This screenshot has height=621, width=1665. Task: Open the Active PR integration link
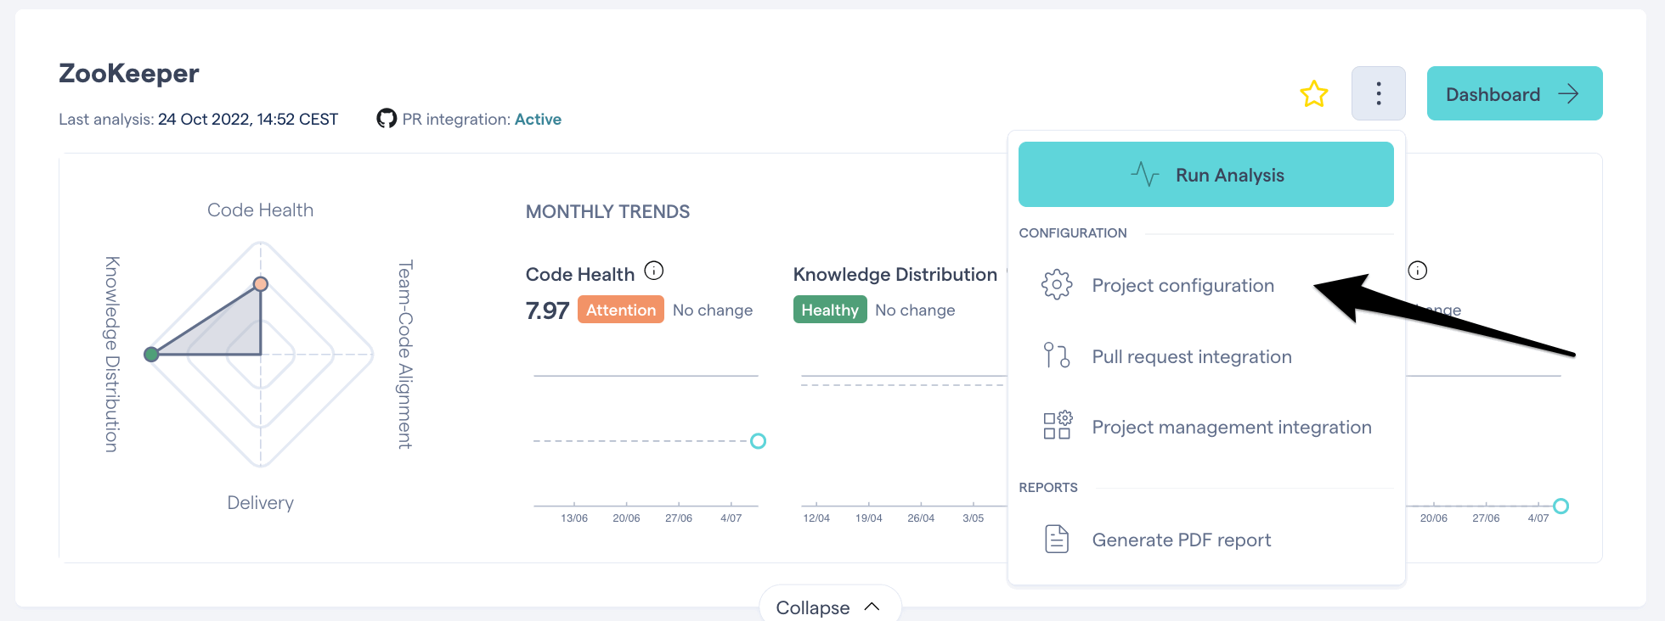[x=538, y=120]
